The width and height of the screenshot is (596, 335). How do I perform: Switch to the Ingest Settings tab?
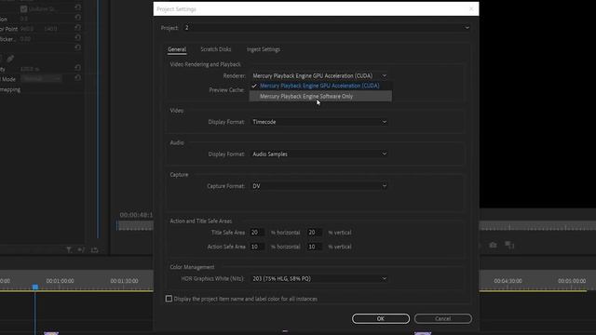pyautogui.click(x=264, y=49)
